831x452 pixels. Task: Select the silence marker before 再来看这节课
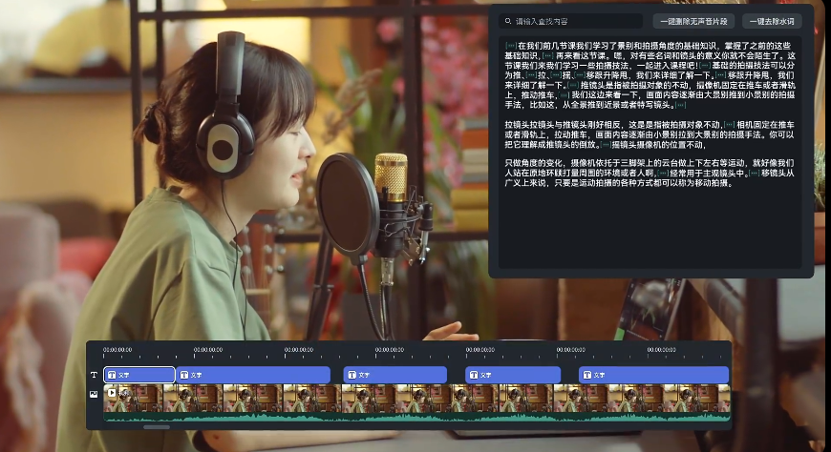tap(547, 55)
